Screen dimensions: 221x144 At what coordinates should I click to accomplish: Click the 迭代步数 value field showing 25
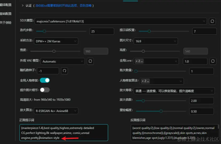coord(102,31)
